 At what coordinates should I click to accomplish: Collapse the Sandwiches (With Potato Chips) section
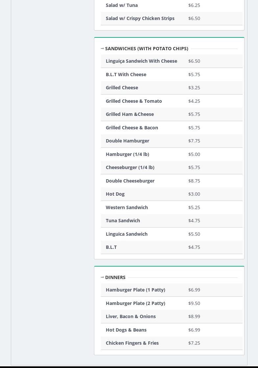click(147, 49)
